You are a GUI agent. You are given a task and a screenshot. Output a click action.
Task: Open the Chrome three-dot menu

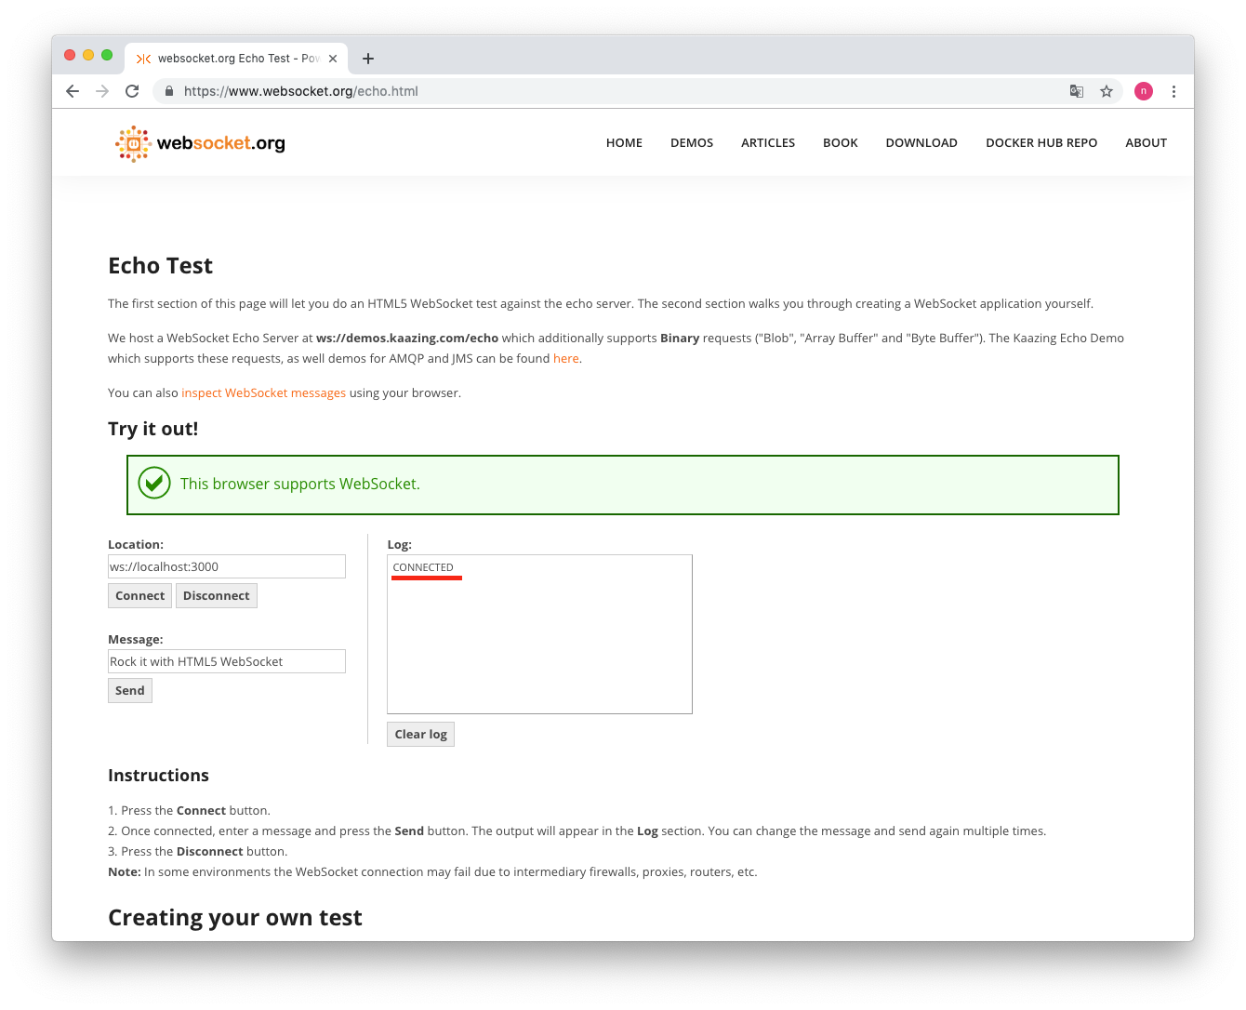[1173, 91]
